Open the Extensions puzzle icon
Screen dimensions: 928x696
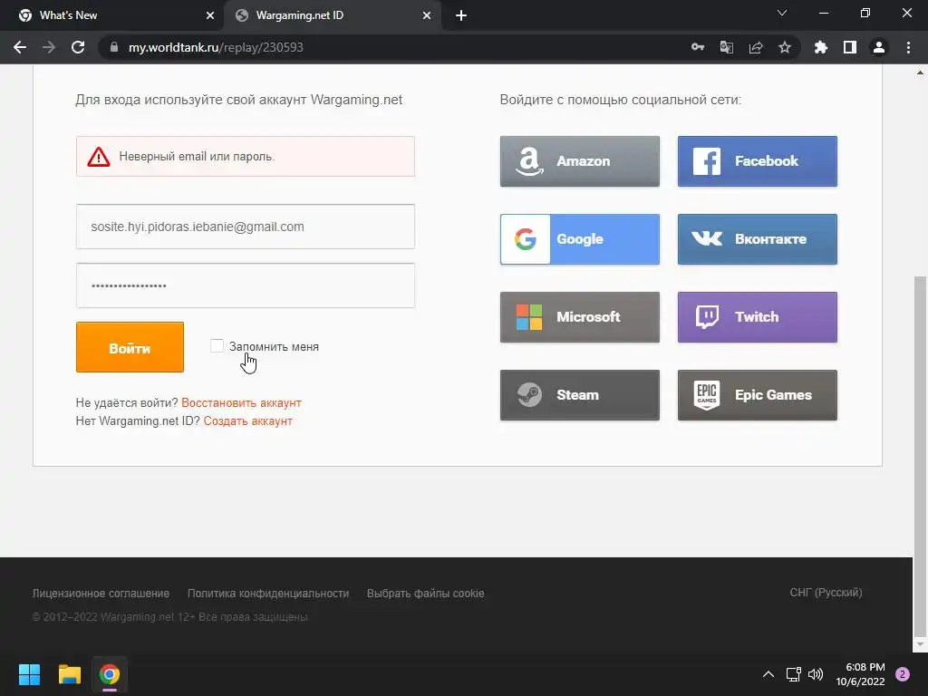820,47
